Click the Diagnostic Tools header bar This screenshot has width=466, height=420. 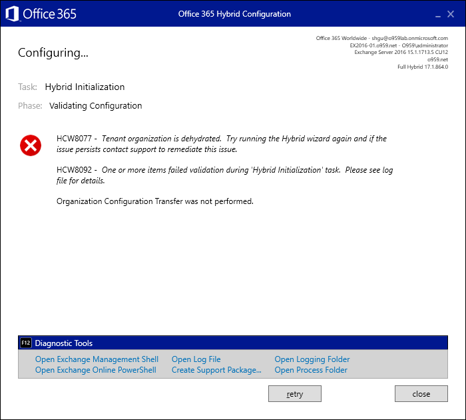click(233, 343)
